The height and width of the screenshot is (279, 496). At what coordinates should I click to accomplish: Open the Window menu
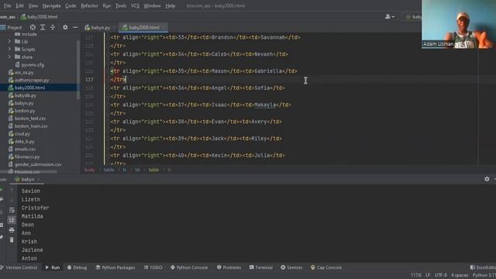(x=152, y=5)
